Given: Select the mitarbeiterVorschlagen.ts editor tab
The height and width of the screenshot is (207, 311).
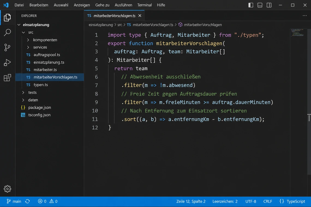Looking at the screenshot, I should tap(114, 16).
